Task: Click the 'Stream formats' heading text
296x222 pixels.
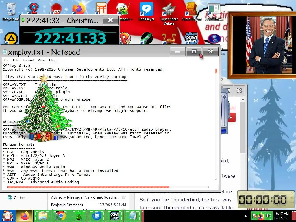Action: pos(19,145)
